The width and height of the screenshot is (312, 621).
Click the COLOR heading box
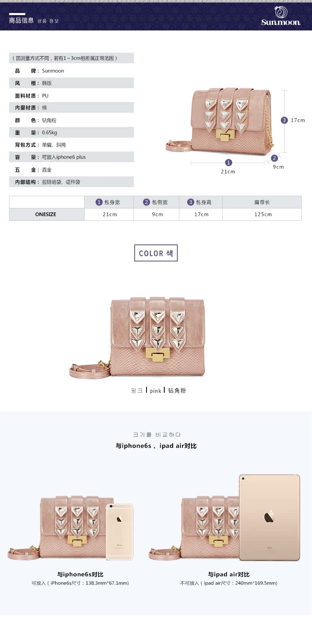click(156, 253)
